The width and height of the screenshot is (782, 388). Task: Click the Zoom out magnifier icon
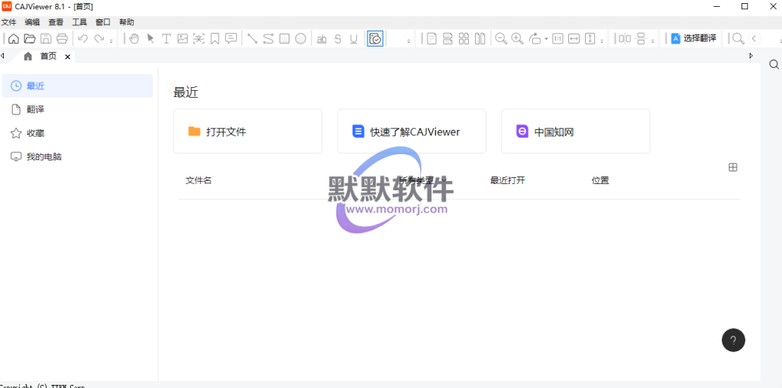coord(501,38)
